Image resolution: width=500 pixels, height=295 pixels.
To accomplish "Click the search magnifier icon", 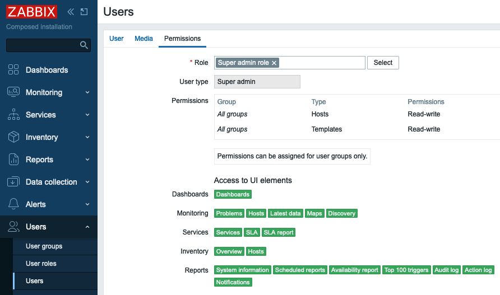I will coord(84,45).
